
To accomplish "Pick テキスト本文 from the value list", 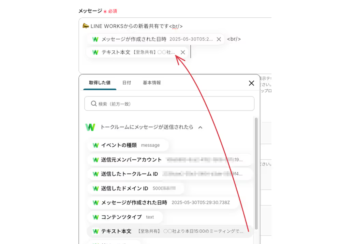I will pyautogui.click(x=169, y=231).
